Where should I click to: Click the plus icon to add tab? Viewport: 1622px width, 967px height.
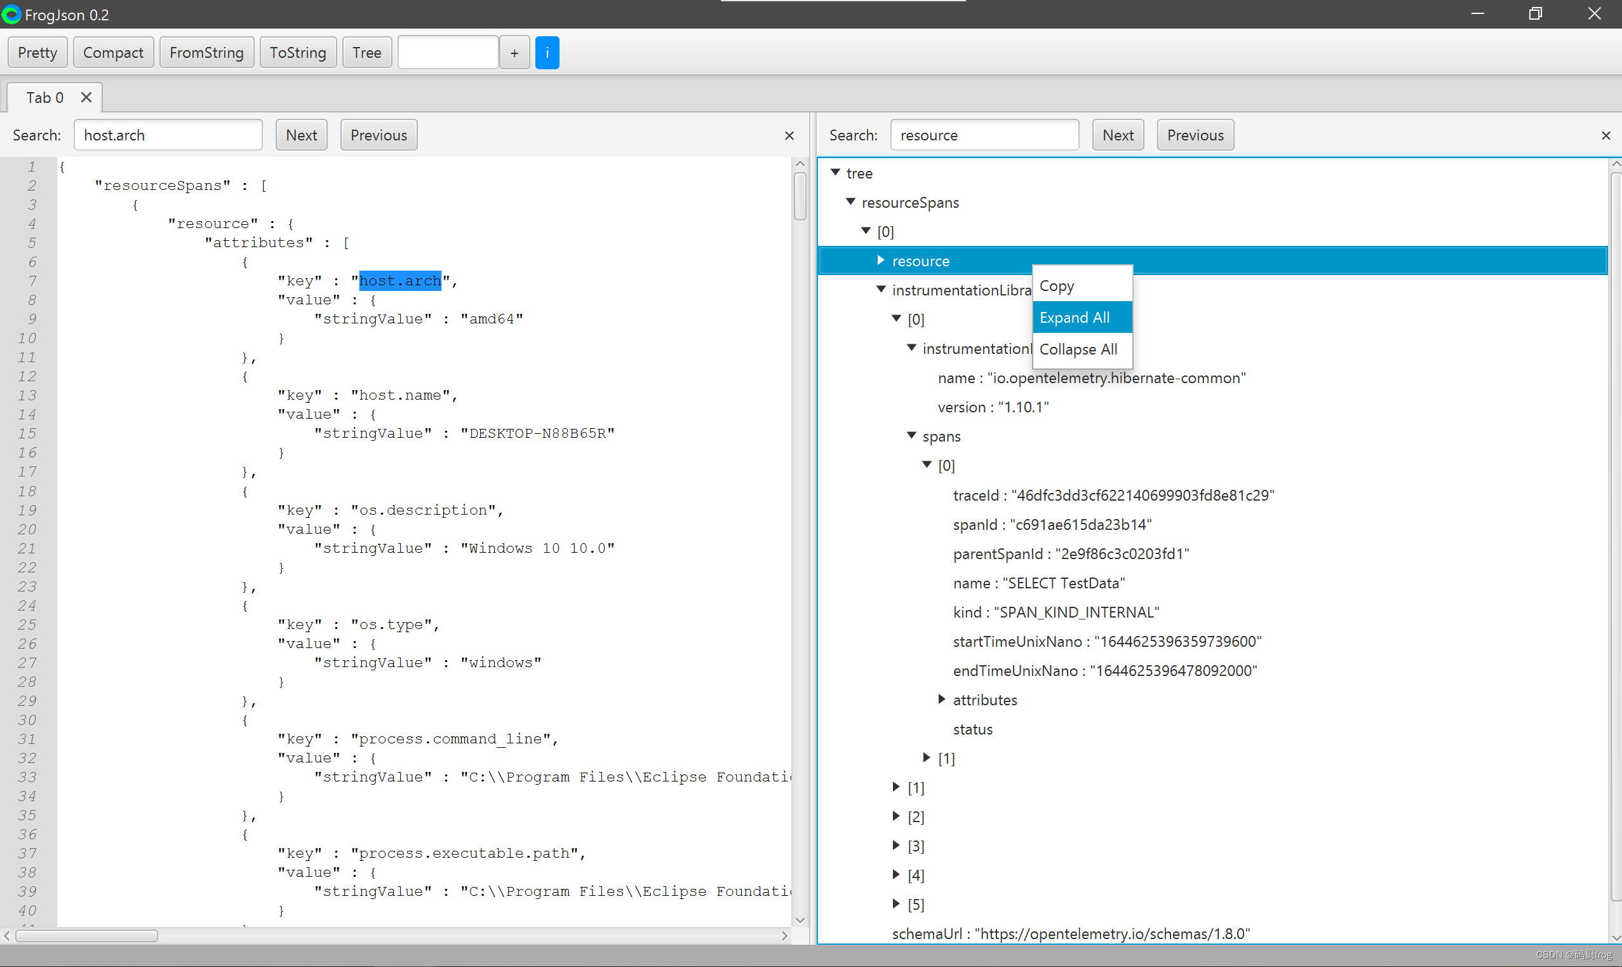point(514,53)
